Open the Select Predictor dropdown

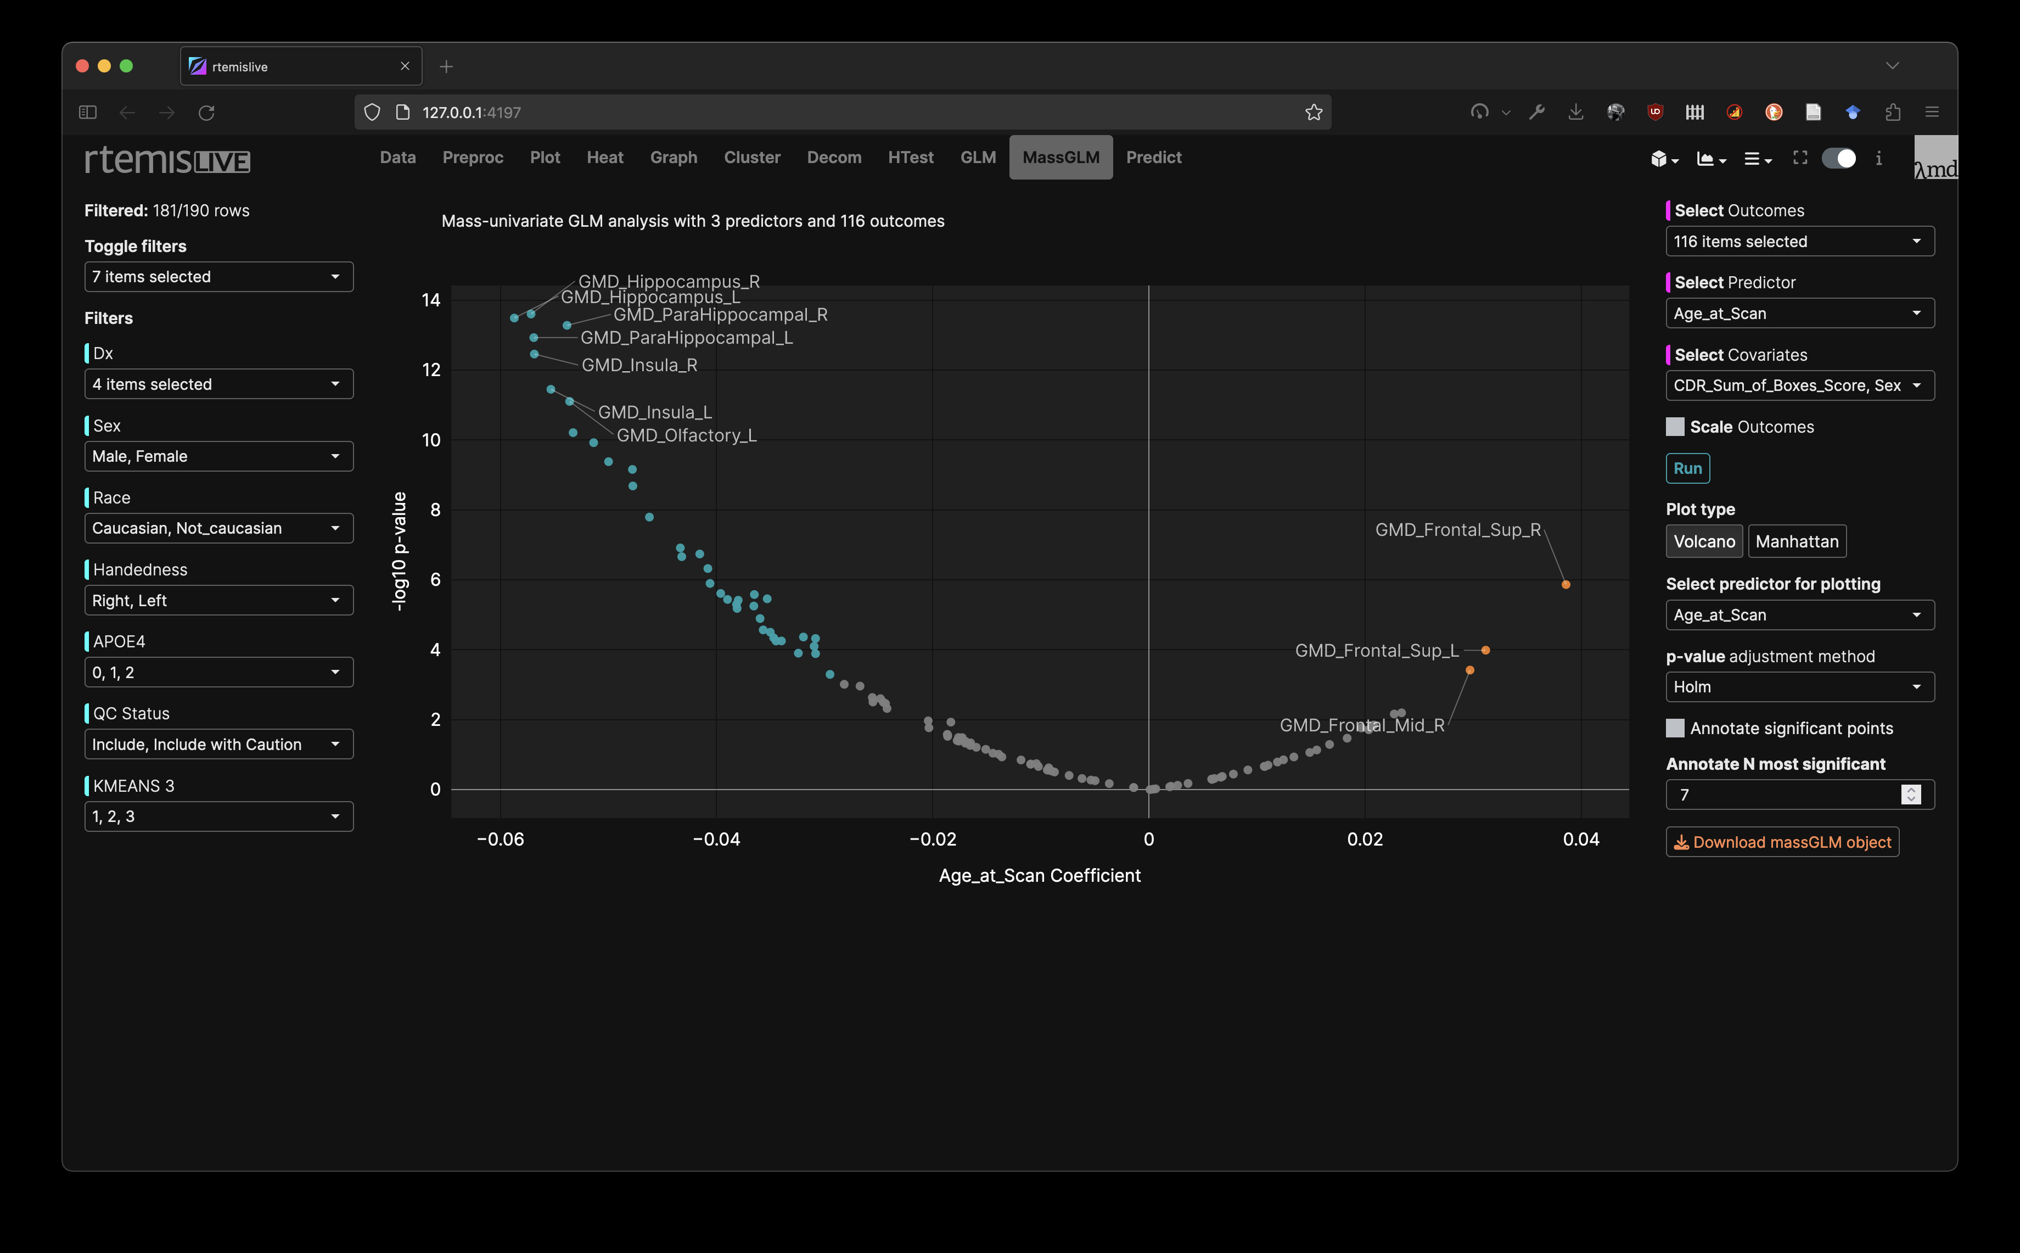(1799, 313)
